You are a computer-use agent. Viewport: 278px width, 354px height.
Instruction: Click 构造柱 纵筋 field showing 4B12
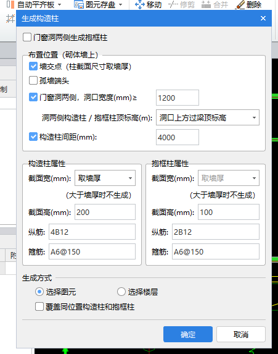tap(92, 232)
